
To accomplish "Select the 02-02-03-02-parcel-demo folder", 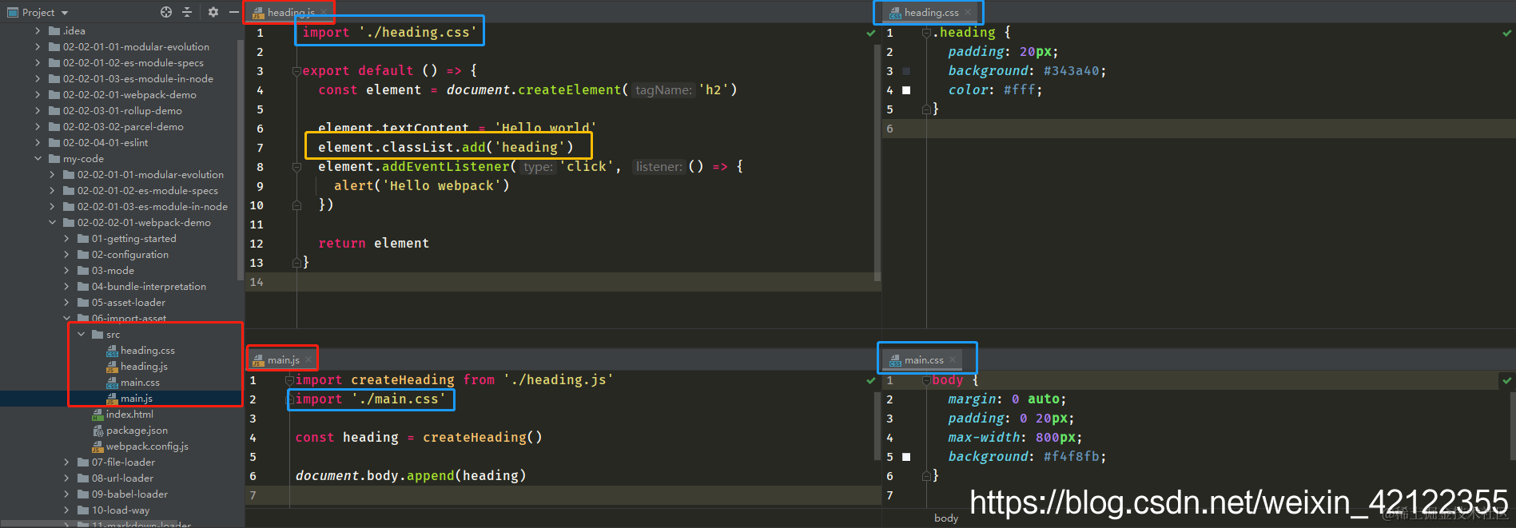I will click(123, 126).
